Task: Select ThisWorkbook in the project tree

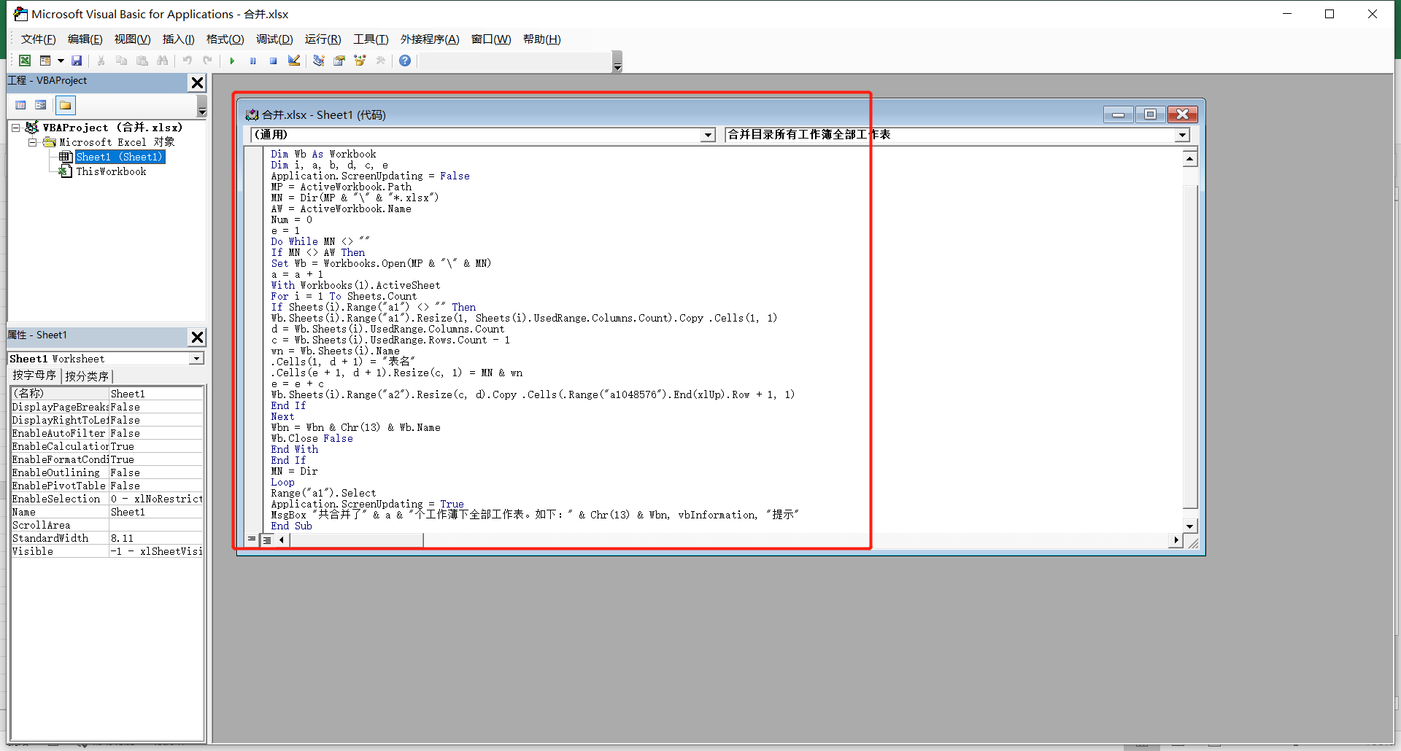Action: 111,171
